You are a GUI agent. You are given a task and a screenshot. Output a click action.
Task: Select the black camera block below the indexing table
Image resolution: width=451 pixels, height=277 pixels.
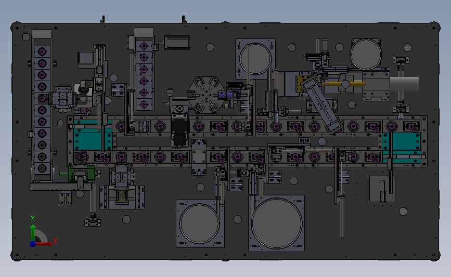click(179, 126)
